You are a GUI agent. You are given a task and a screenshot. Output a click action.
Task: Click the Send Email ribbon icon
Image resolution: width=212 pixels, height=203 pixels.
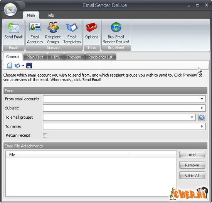pos(13,28)
